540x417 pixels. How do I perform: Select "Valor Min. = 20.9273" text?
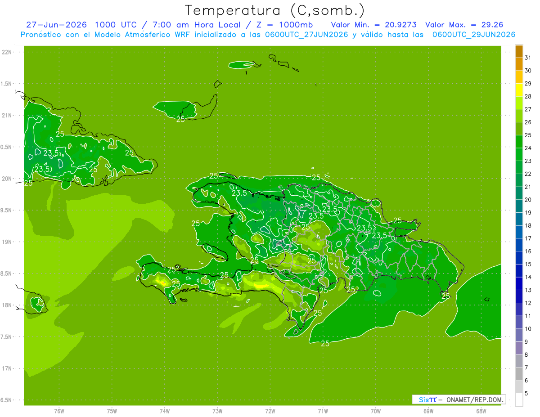click(x=375, y=25)
